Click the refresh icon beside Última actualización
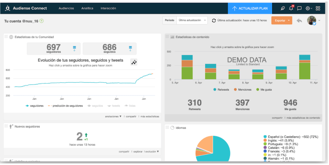The image size is (329, 165). 214,21
